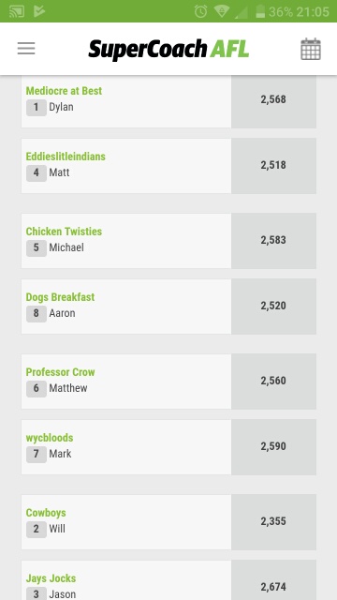Open the Eddieslitleindians team link
The height and width of the screenshot is (600, 337).
coord(66,157)
